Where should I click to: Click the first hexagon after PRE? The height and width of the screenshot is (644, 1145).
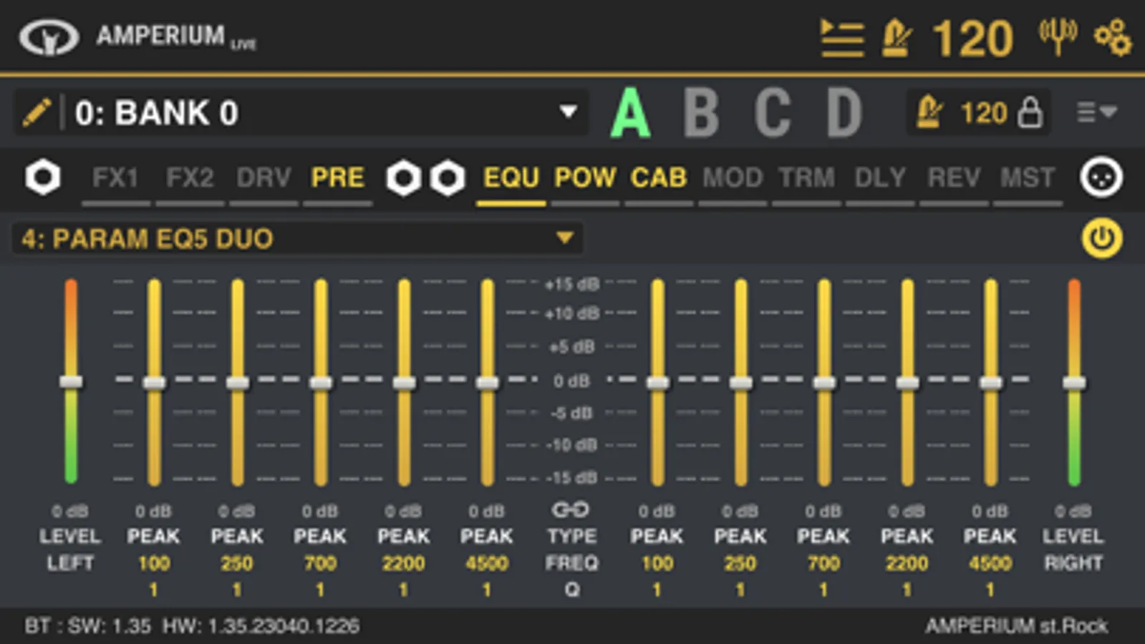[403, 178]
